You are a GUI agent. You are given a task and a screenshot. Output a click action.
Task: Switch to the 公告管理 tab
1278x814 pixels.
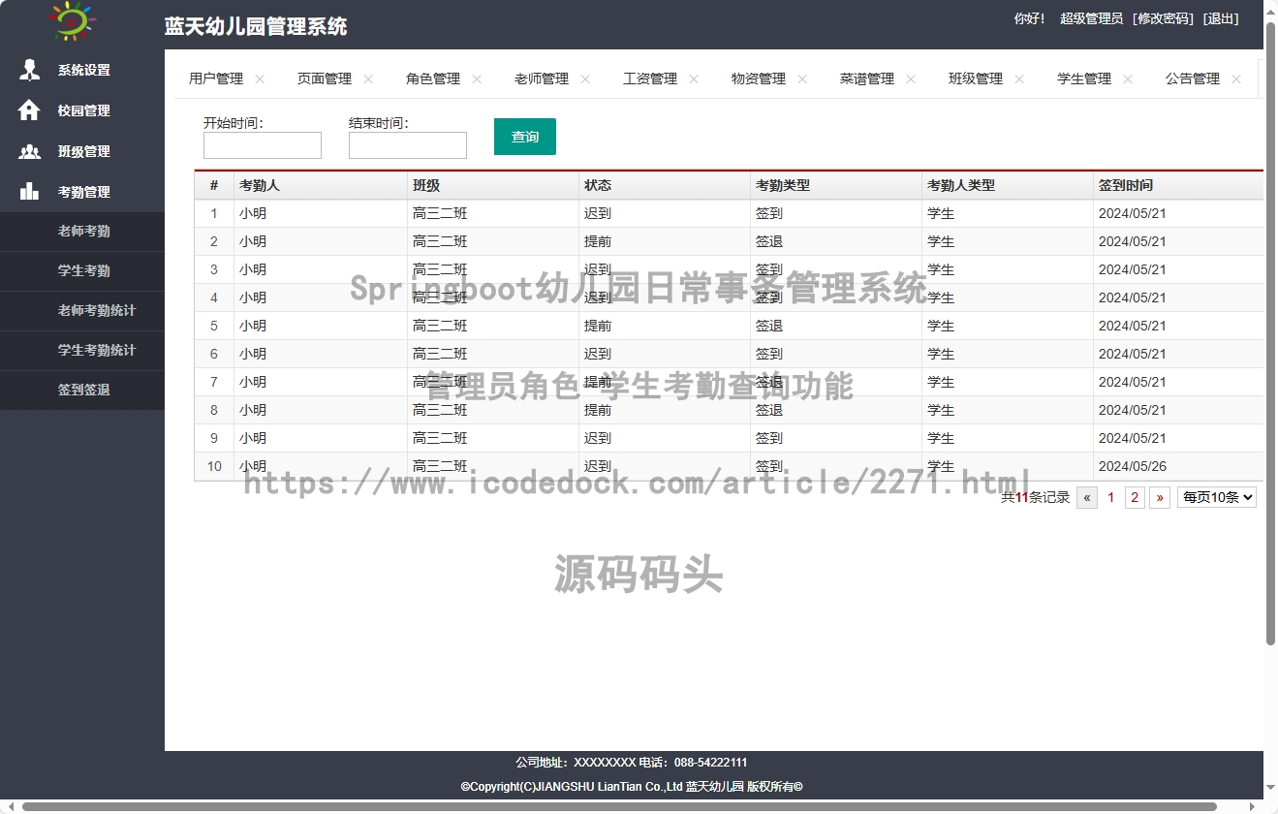[1193, 79]
